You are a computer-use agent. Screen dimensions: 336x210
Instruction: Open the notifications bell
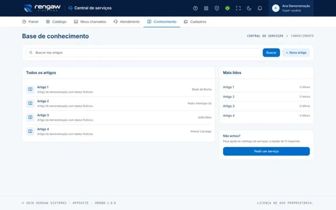[x=259, y=8]
